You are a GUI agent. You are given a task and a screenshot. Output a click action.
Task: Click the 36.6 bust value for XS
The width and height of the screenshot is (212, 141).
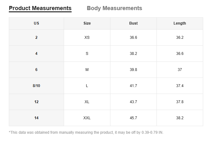tap(133, 38)
